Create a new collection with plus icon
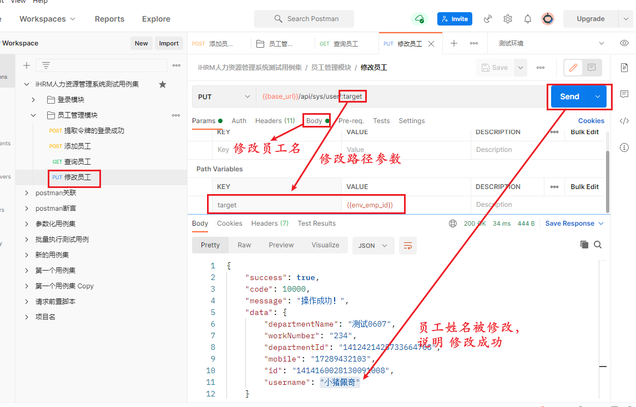636x407 pixels. [27, 65]
